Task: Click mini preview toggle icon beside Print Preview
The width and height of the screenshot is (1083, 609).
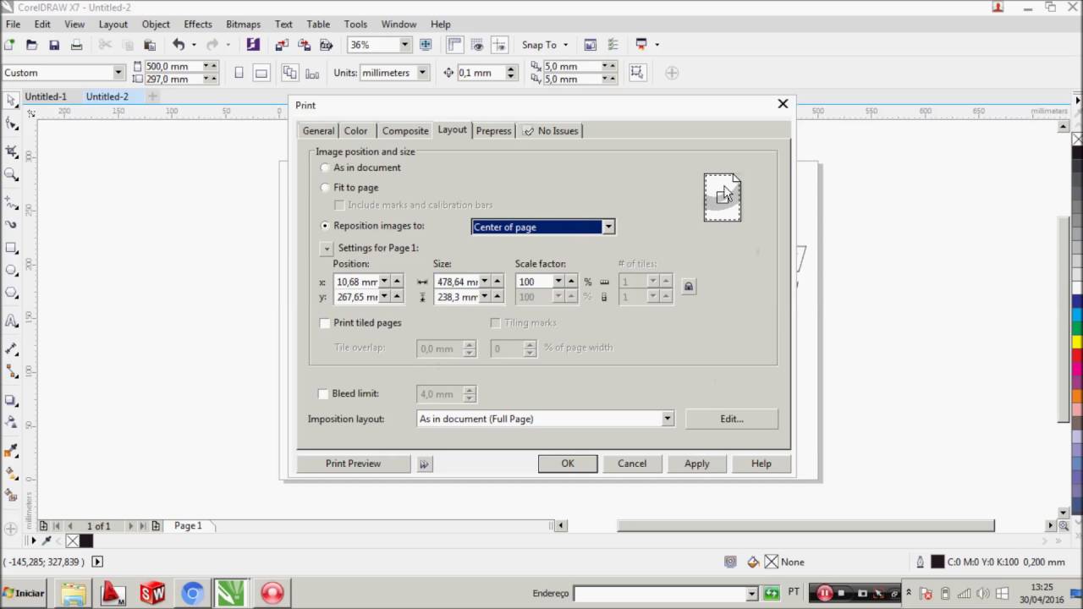Action: (425, 464)
